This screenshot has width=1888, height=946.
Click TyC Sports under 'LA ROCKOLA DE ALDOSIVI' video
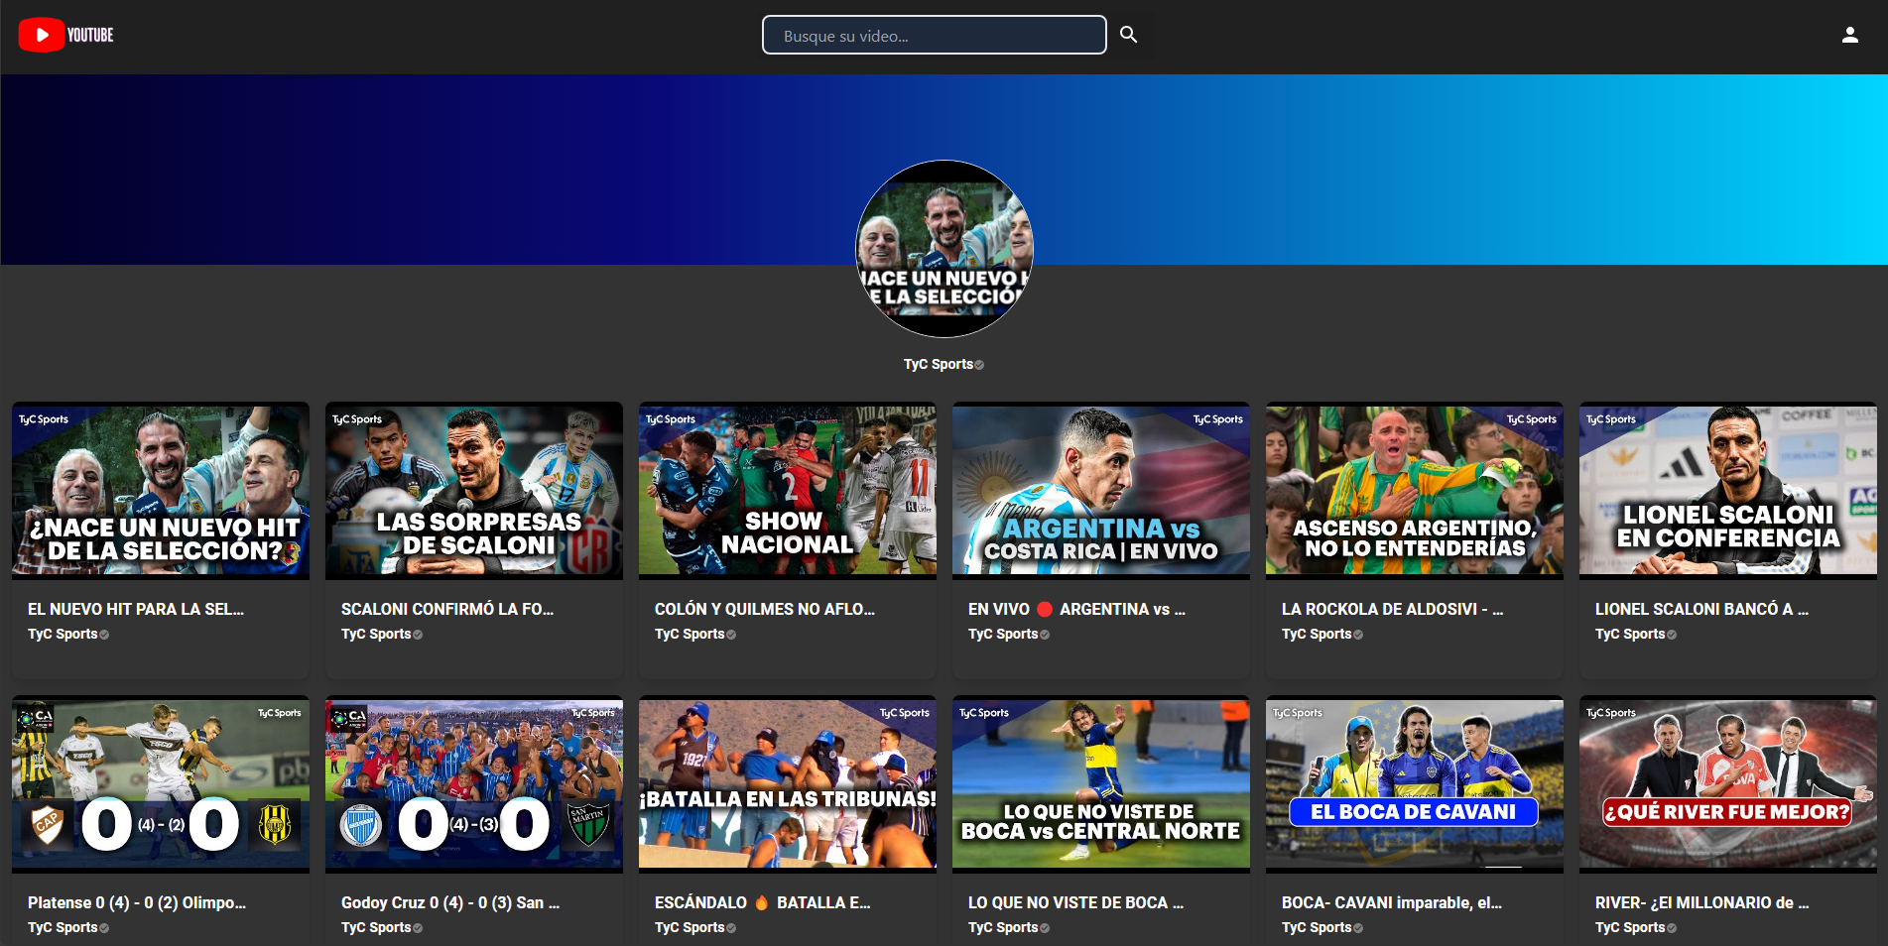point(1317,634)
